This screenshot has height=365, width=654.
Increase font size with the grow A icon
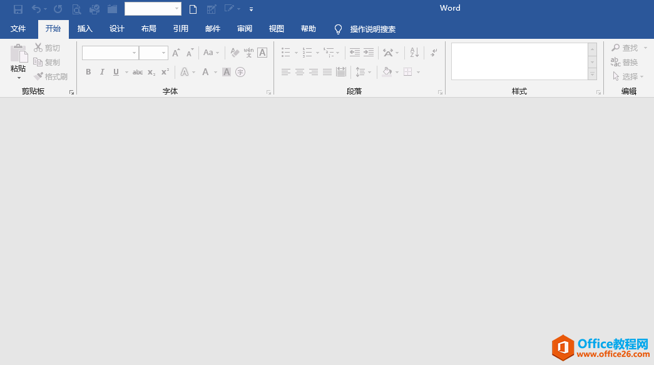(176, 53)
